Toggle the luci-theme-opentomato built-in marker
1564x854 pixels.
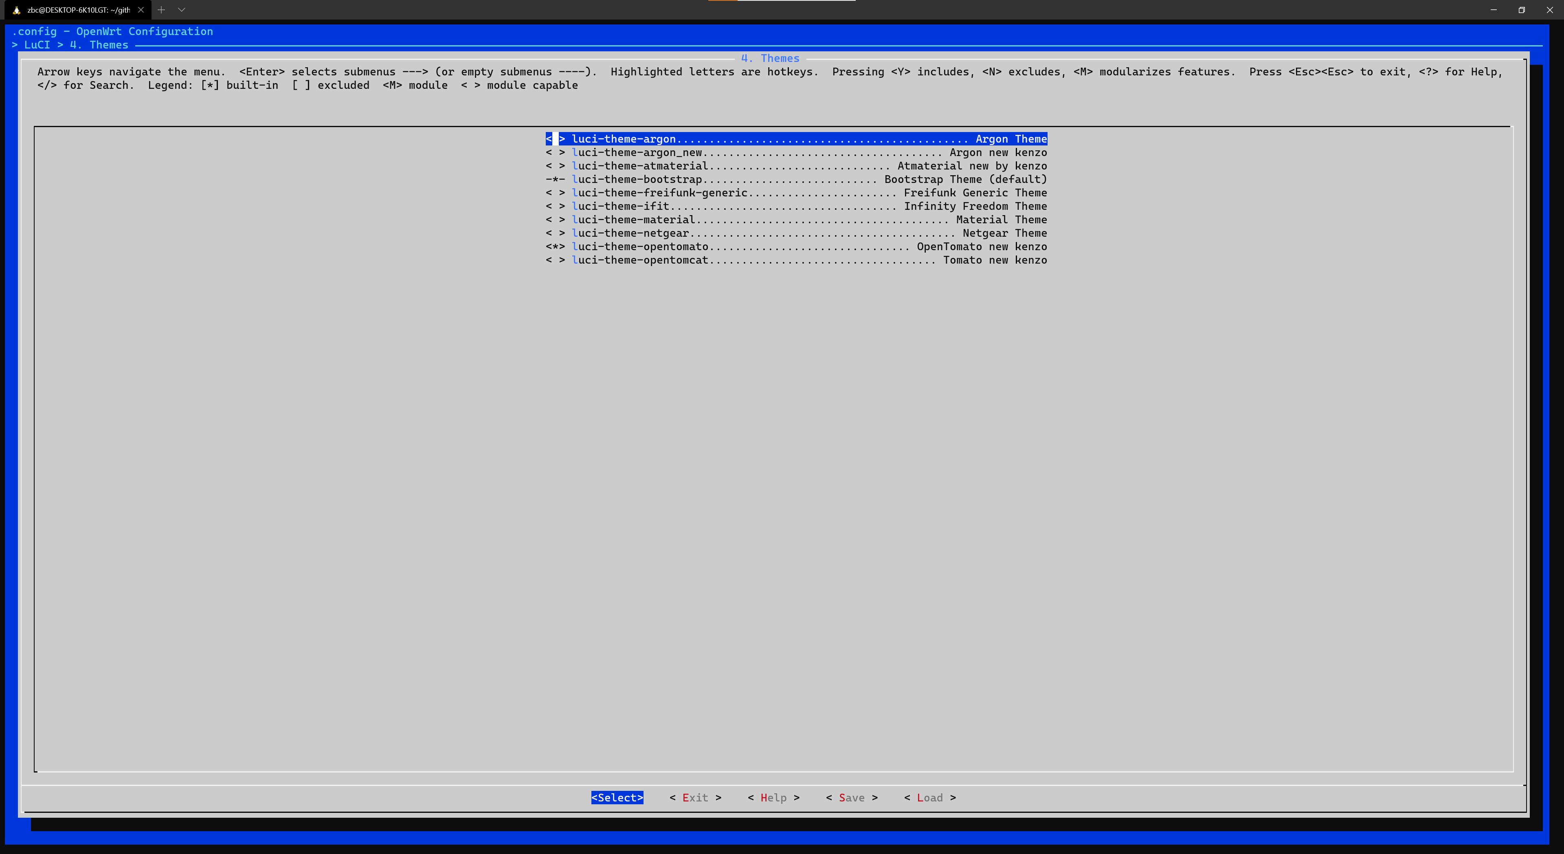coord(555,247)
